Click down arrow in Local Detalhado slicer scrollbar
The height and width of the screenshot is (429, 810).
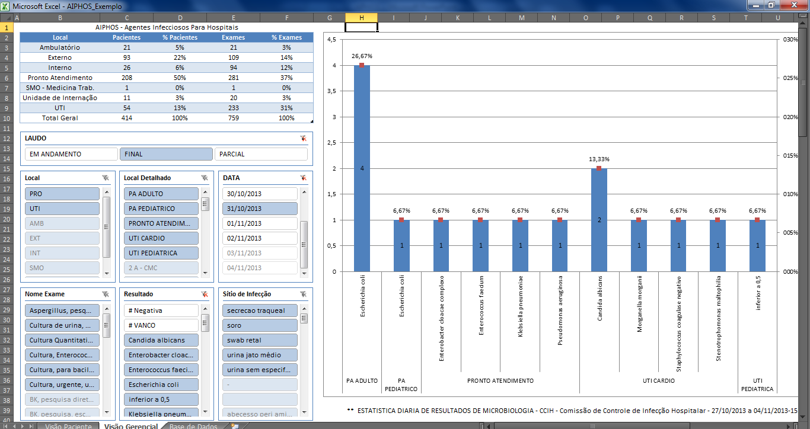tap(205, 274)
